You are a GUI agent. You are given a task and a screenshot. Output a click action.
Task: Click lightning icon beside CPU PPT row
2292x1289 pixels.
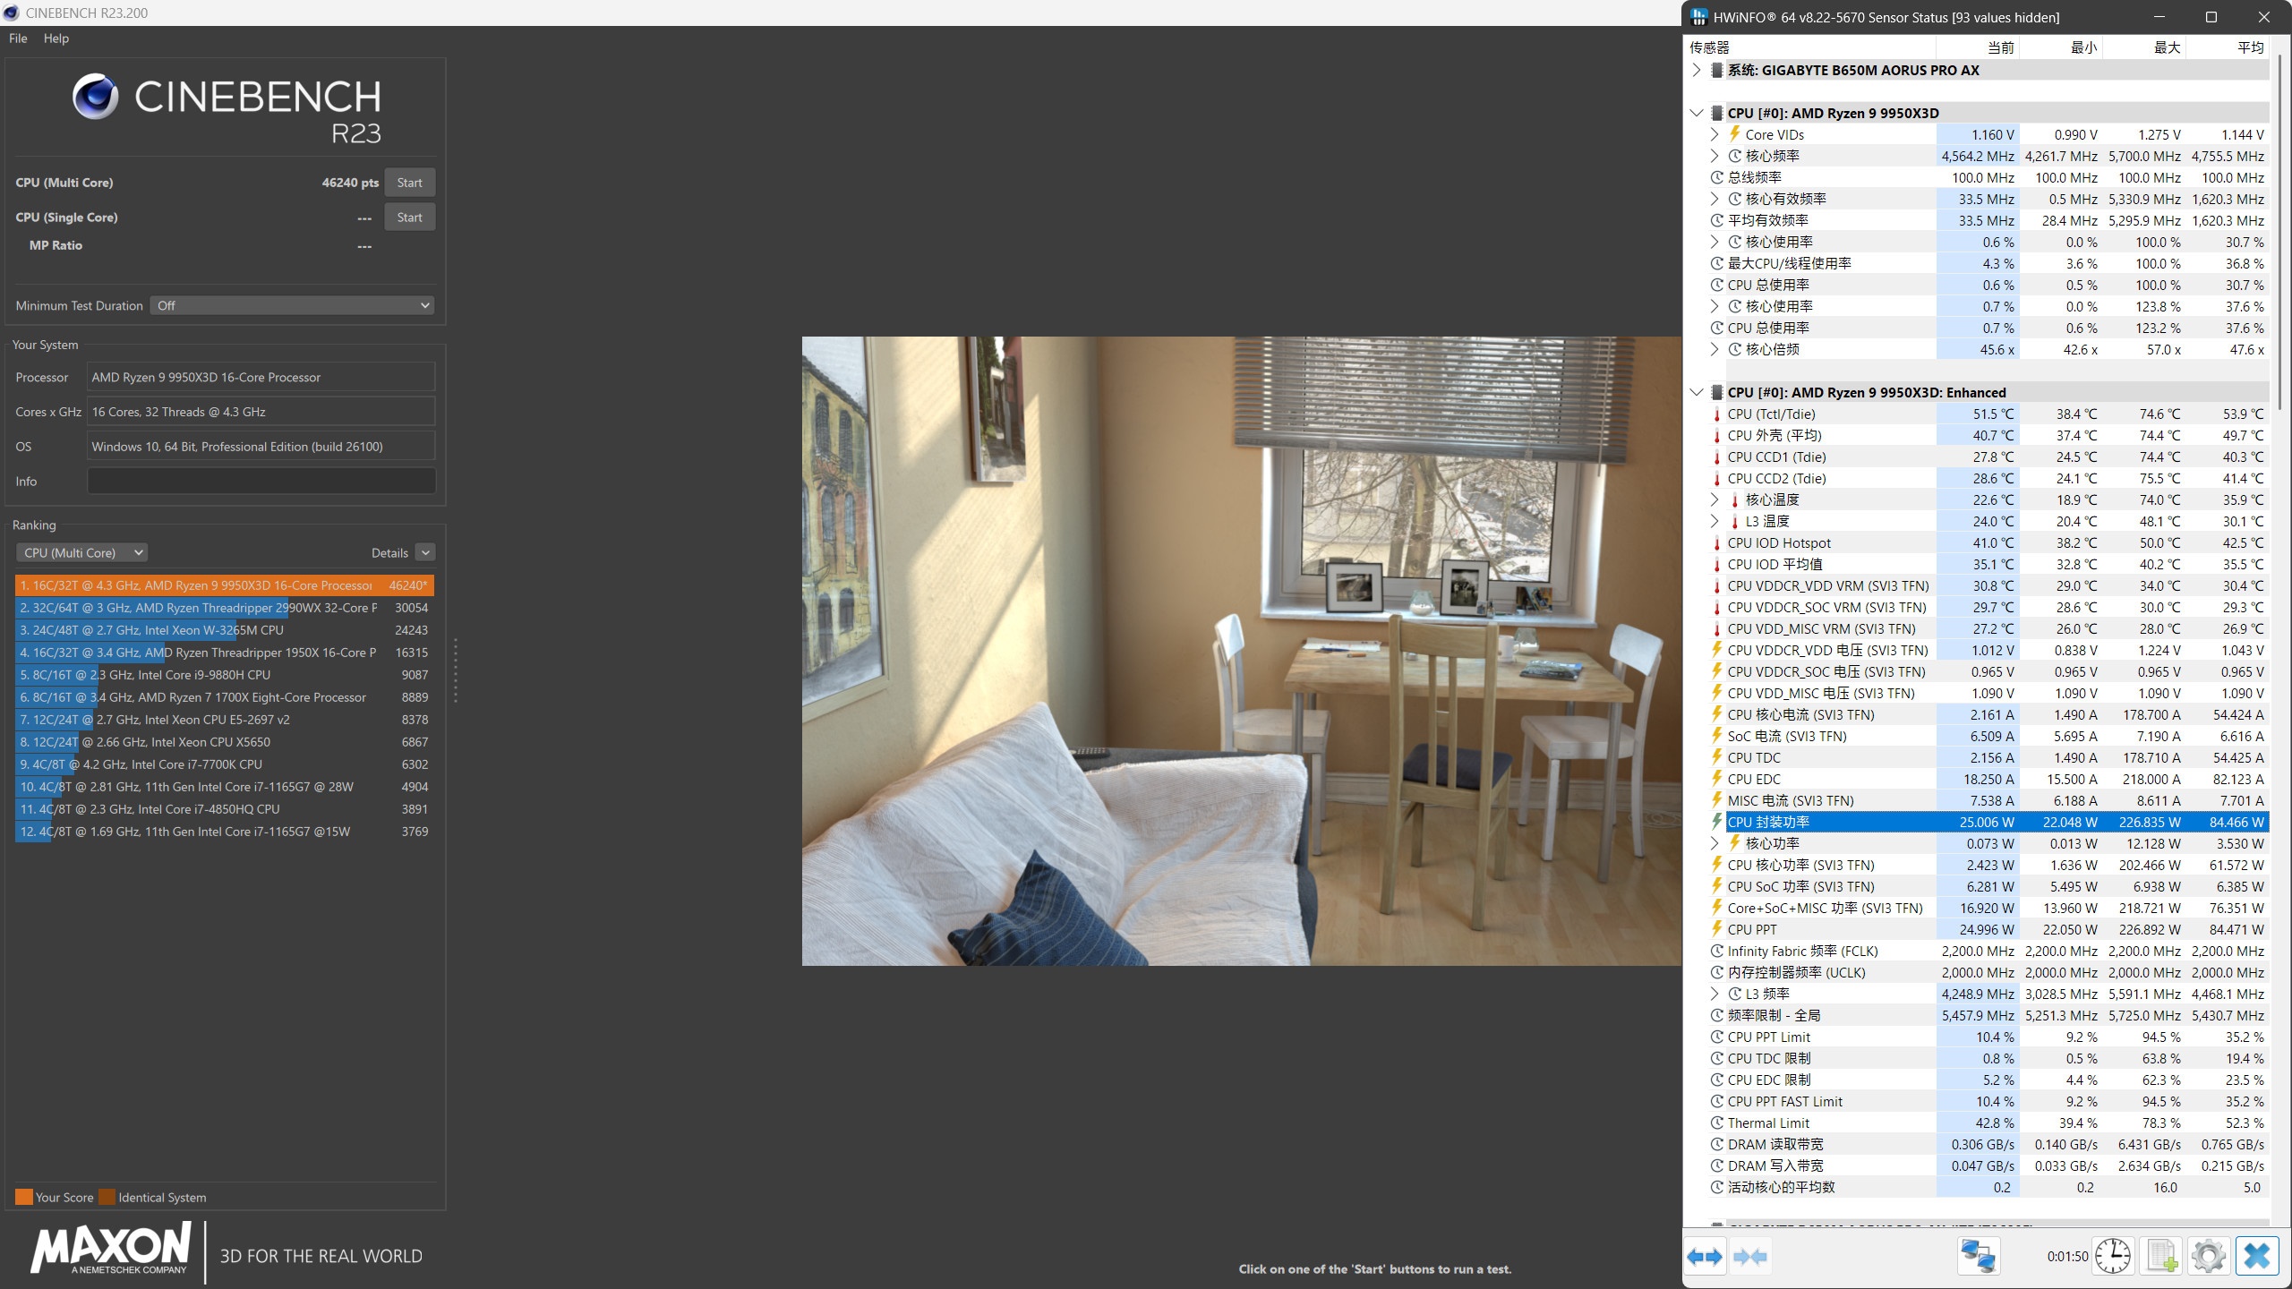(1716, 929)
